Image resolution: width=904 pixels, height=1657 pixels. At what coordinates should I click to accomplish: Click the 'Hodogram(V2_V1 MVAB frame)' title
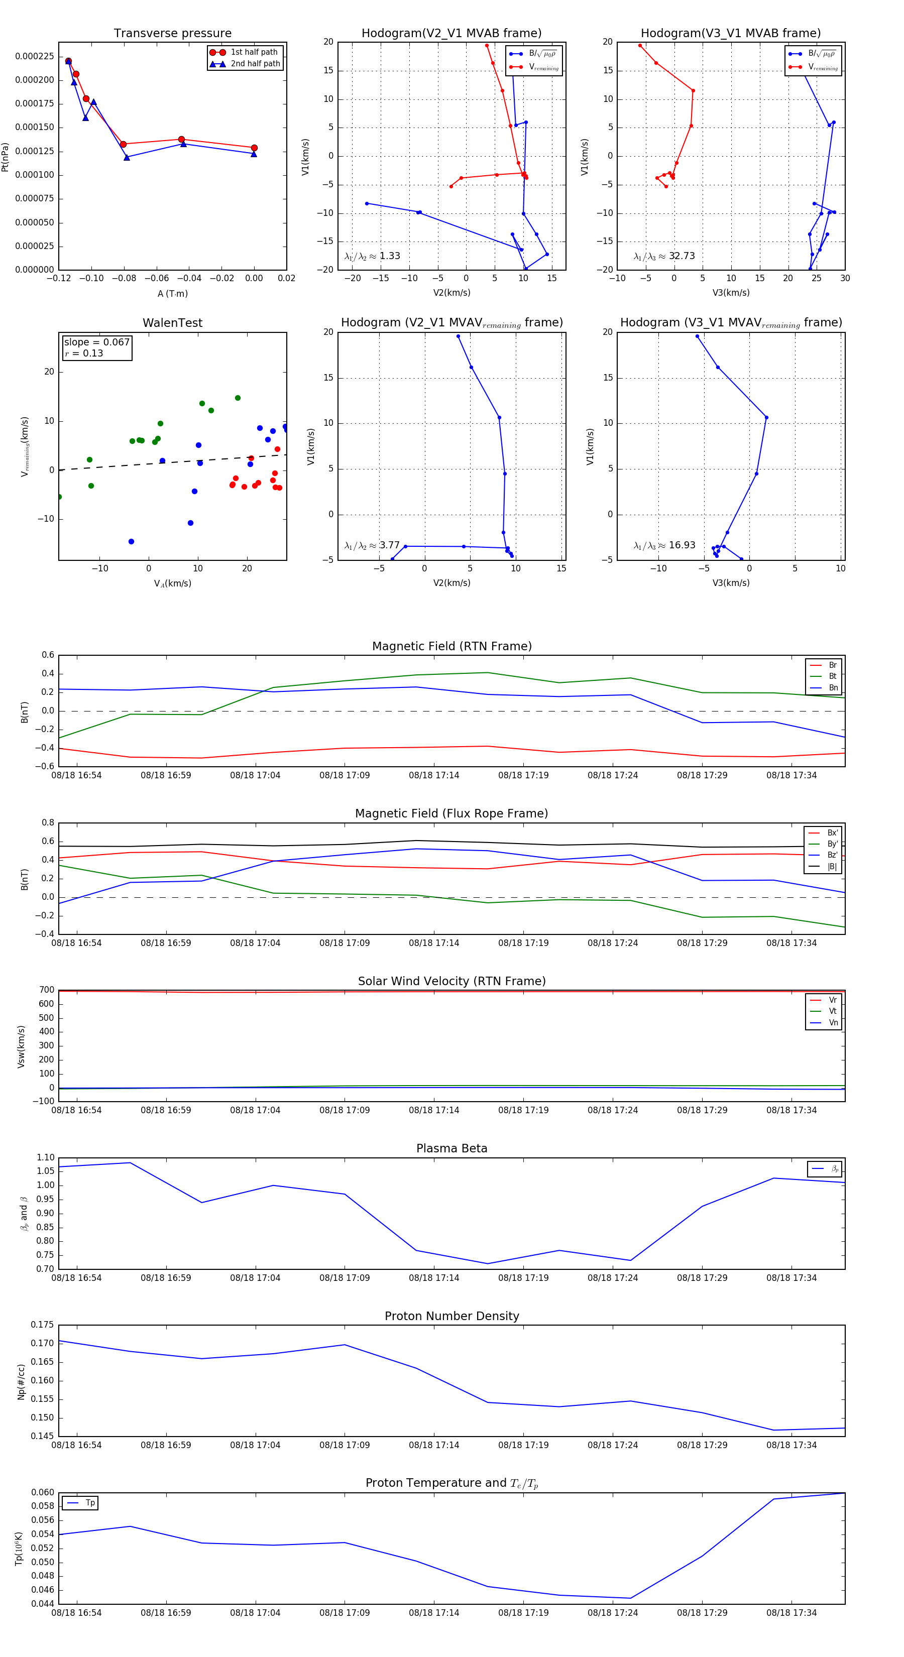tap(451, 34)
